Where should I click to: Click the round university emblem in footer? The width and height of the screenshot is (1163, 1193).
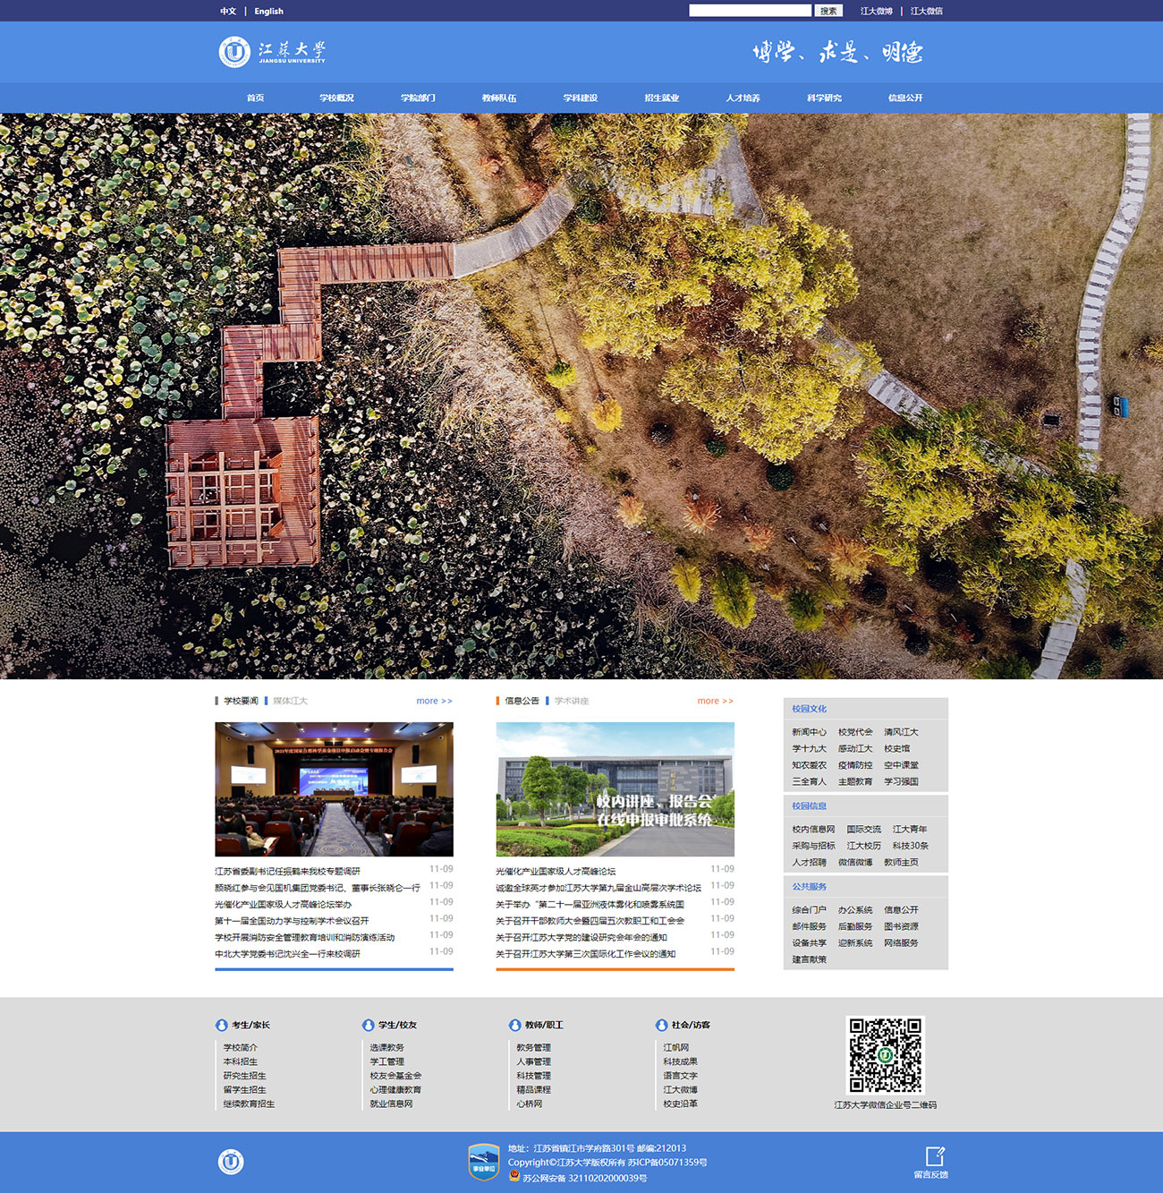point(231,1162)
